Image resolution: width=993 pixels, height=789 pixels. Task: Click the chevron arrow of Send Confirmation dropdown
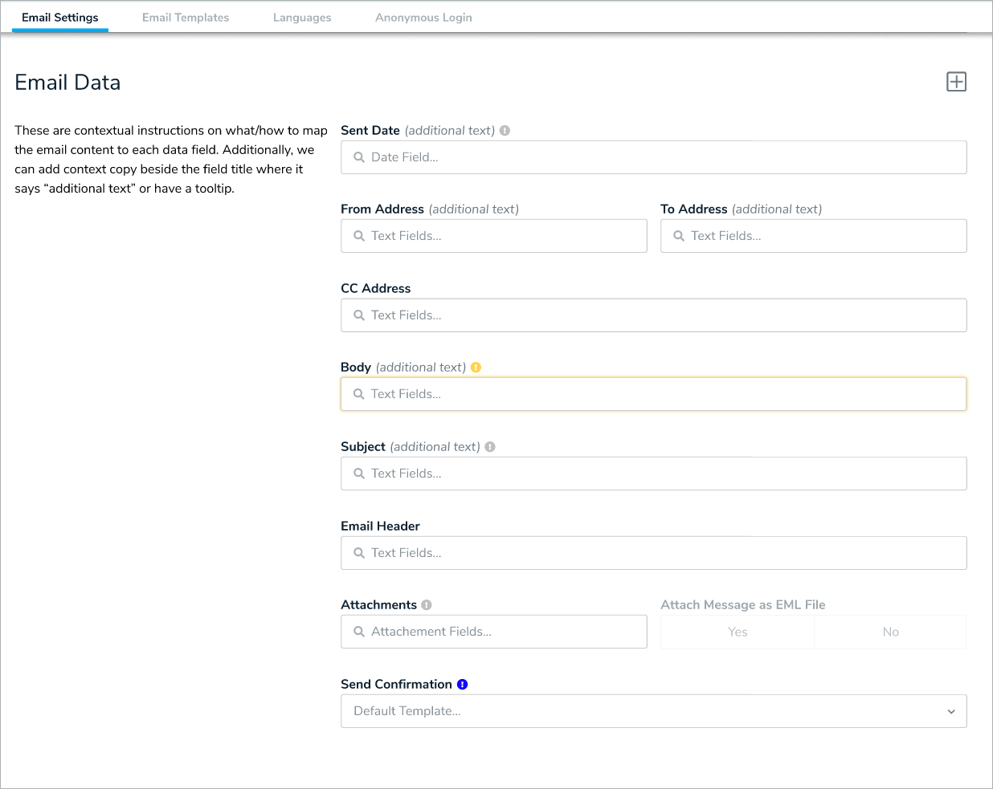pos(951,712)
